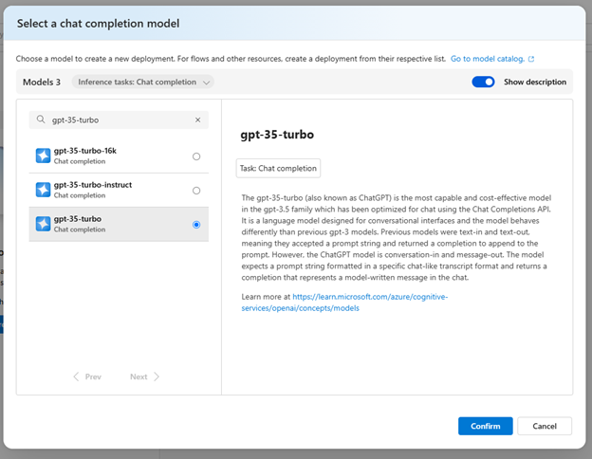
Task: Click the Task: Chat completion tag
Action: pyautogui.click(x=278, y=168)
